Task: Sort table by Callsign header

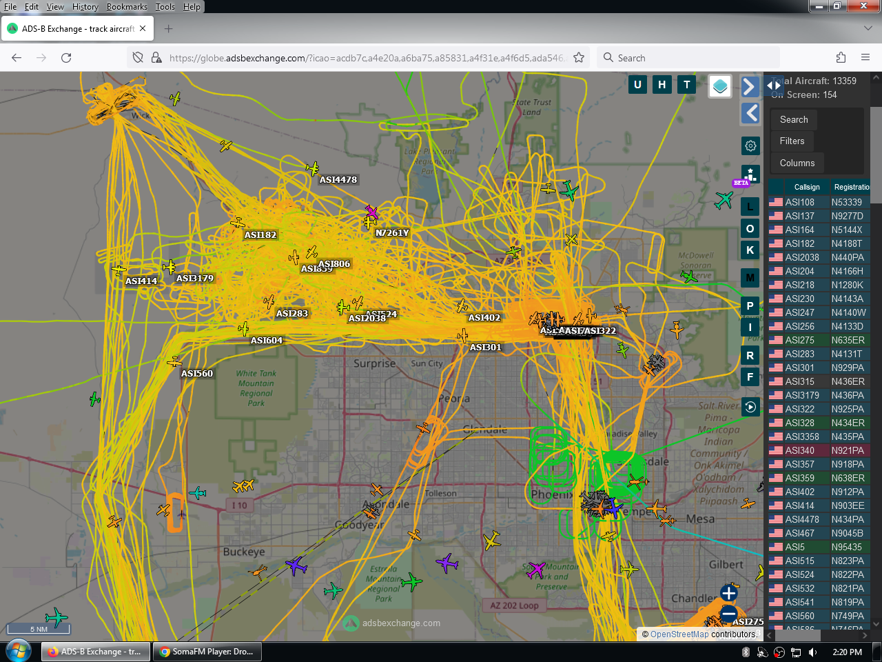Action: point(807,187)
